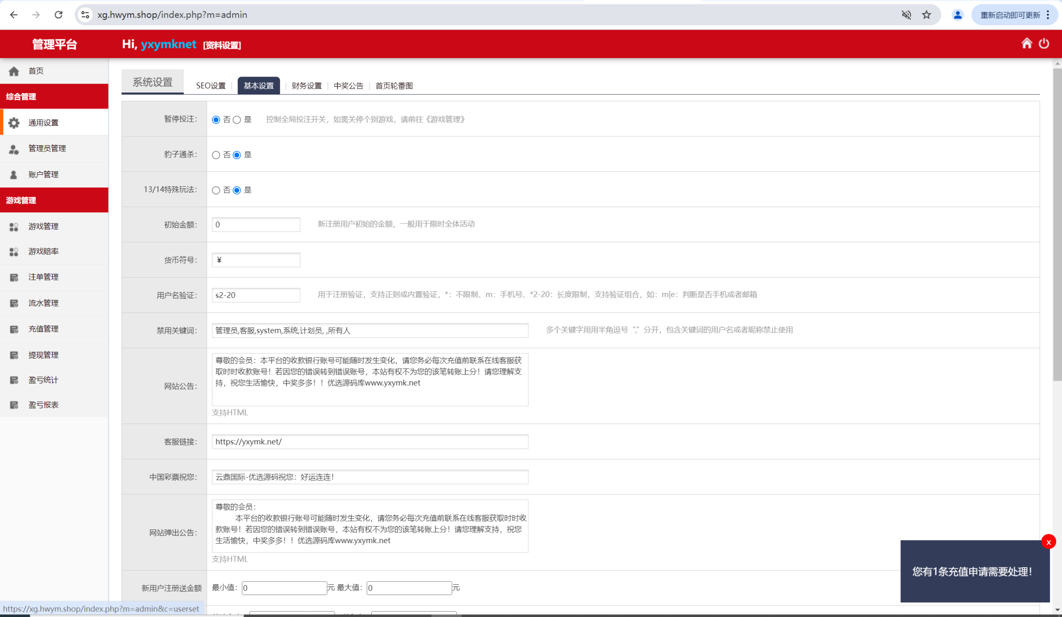Set 暂停投注 to 是
The height and width of the screenshot is (617, 1062).
point(237,120)
